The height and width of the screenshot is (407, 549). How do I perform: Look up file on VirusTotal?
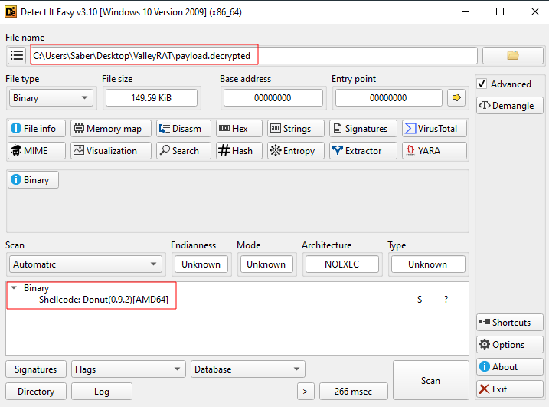tap(434, 129)
